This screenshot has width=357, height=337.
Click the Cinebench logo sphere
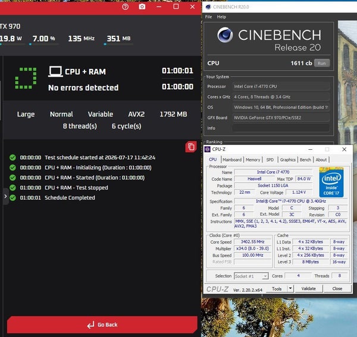pyautogui.click(x=225, y=35)
